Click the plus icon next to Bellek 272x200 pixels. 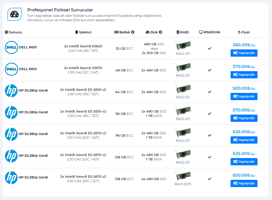pos(133,32)
